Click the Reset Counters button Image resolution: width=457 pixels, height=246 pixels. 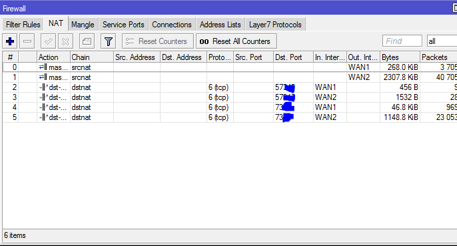(x=158, y=41)
